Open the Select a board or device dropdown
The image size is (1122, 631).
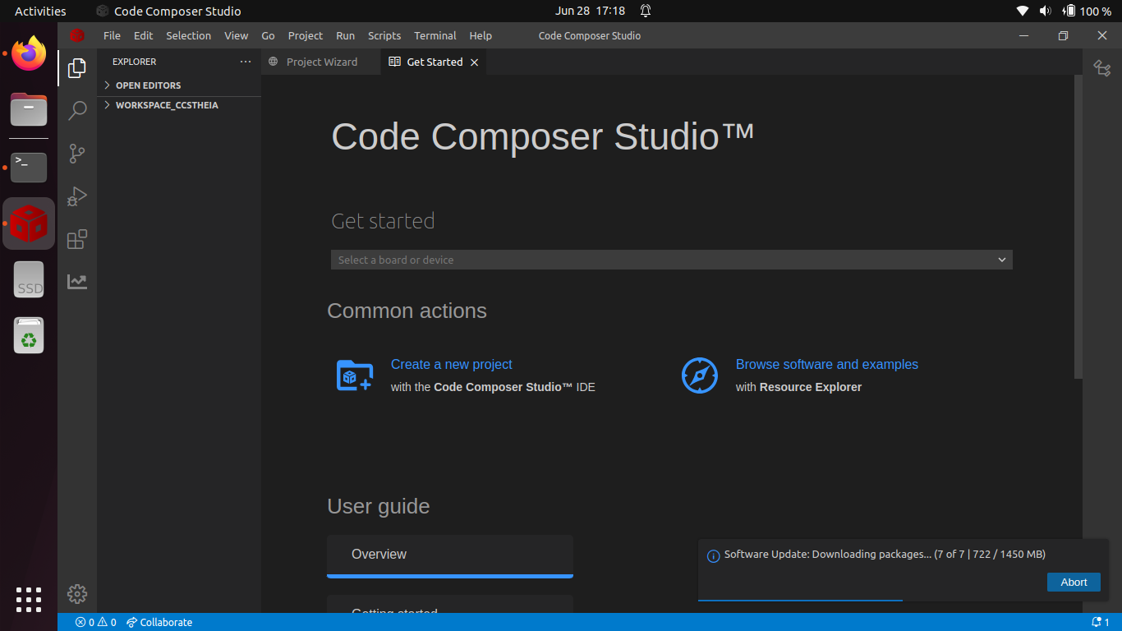coord(672,260)
